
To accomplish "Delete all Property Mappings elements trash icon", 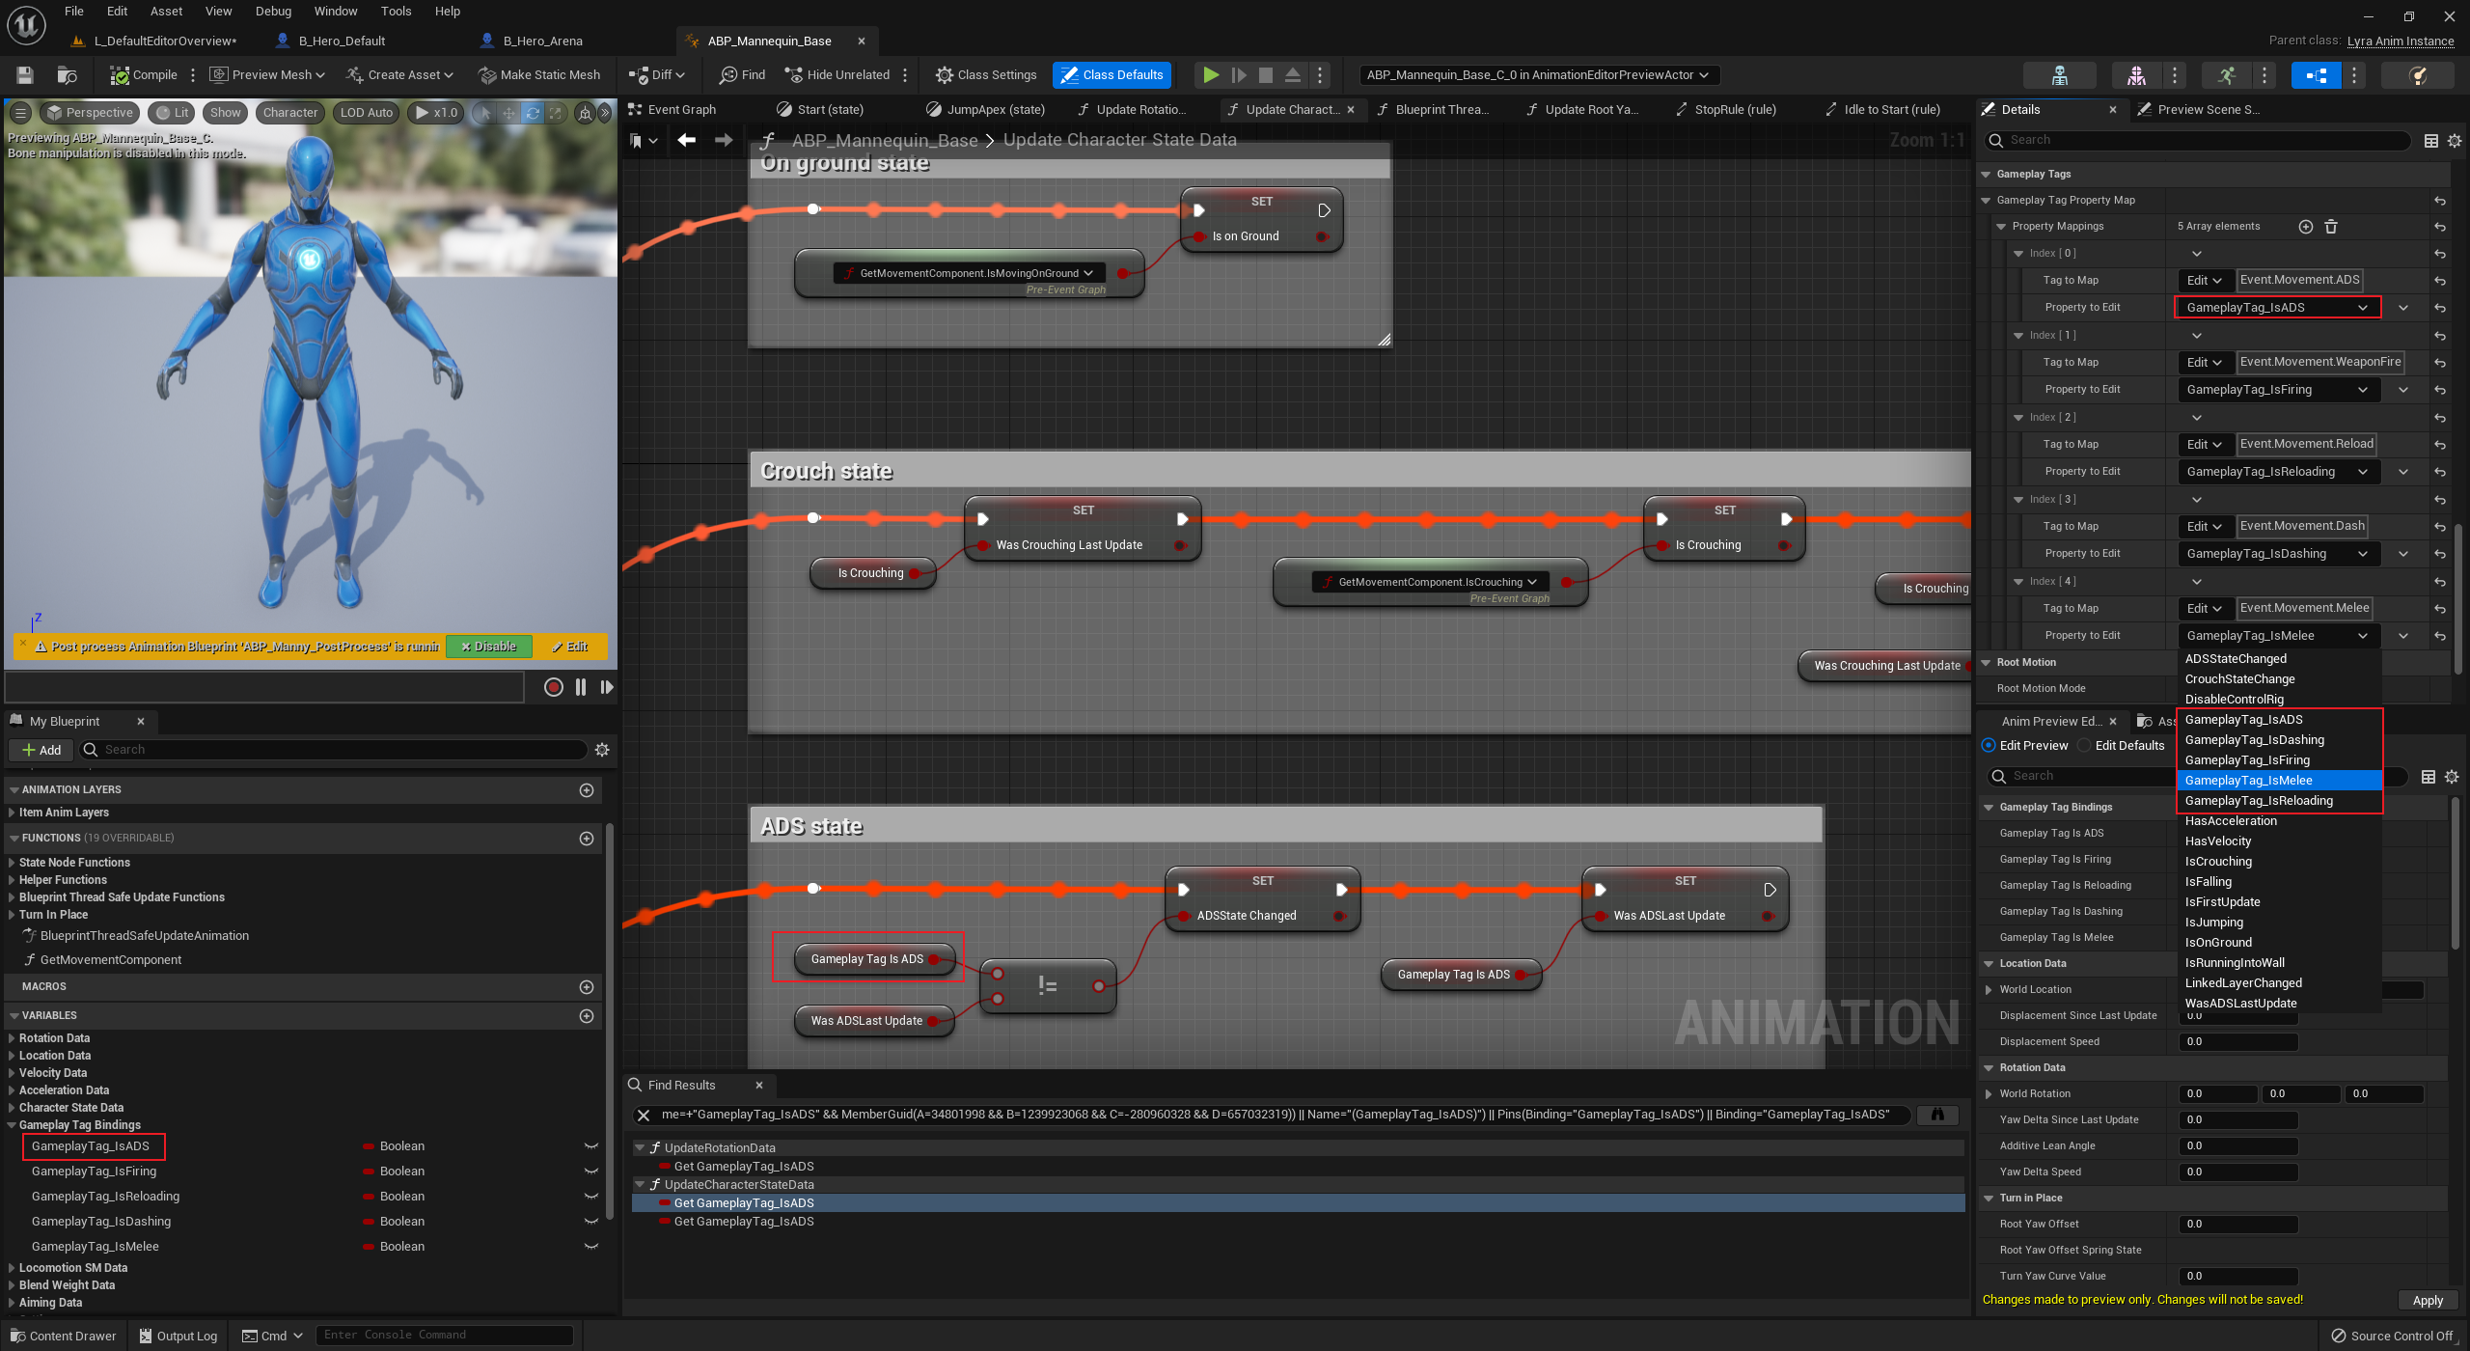I will click(x=2331, y=227).
